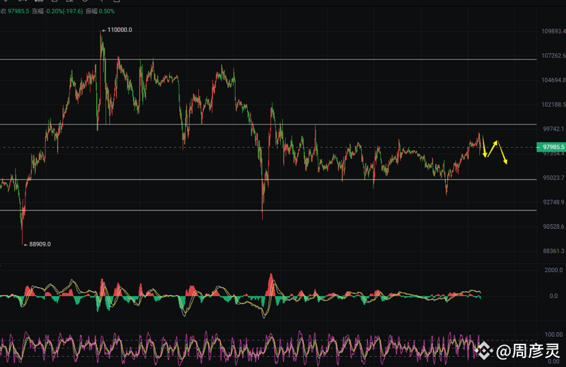566x367 pixels.
Task: Click the 100.00 label on oscillator axis
Action: point(554,334)
